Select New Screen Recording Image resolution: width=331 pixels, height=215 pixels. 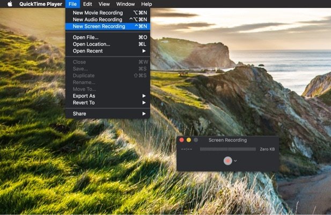pos(108,26)
